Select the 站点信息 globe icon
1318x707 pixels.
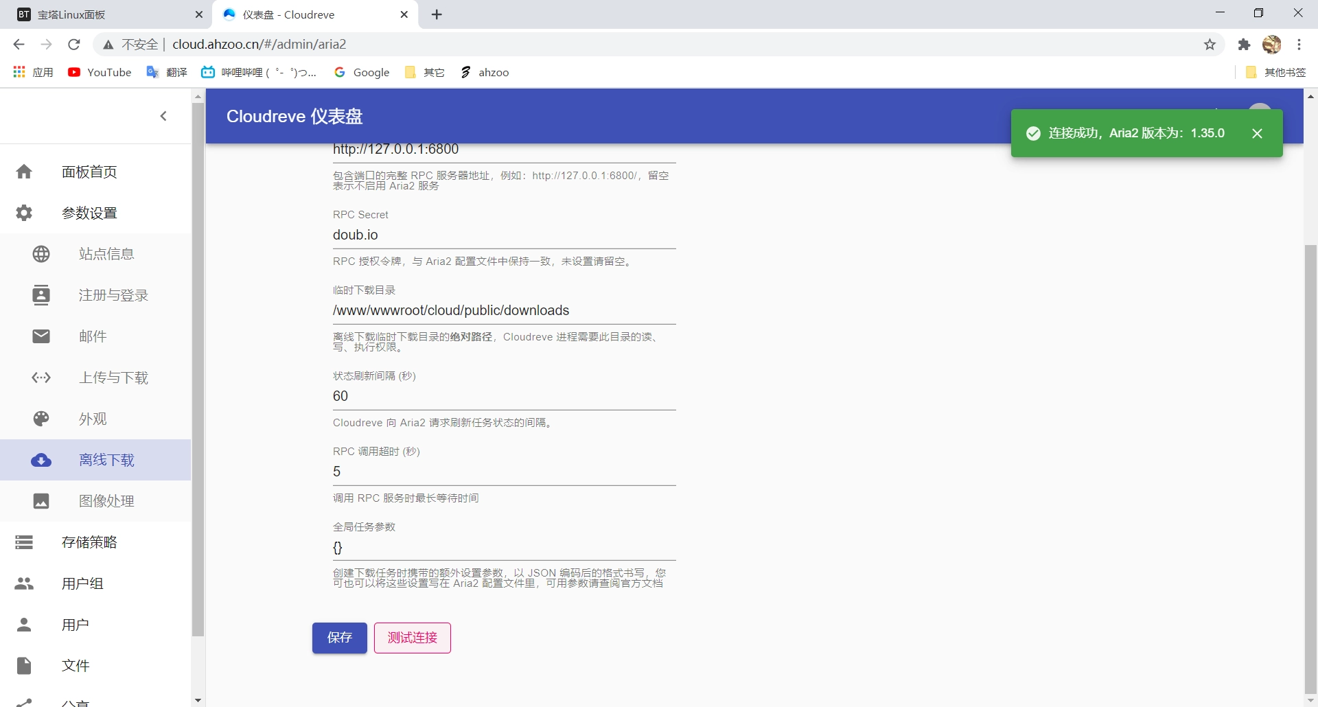coord(41,253)
